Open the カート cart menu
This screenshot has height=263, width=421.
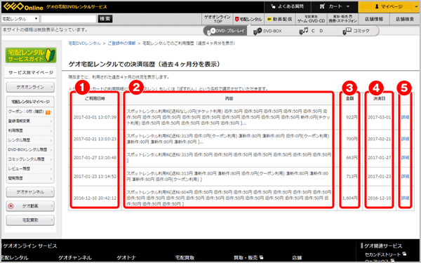coord(334,6)
